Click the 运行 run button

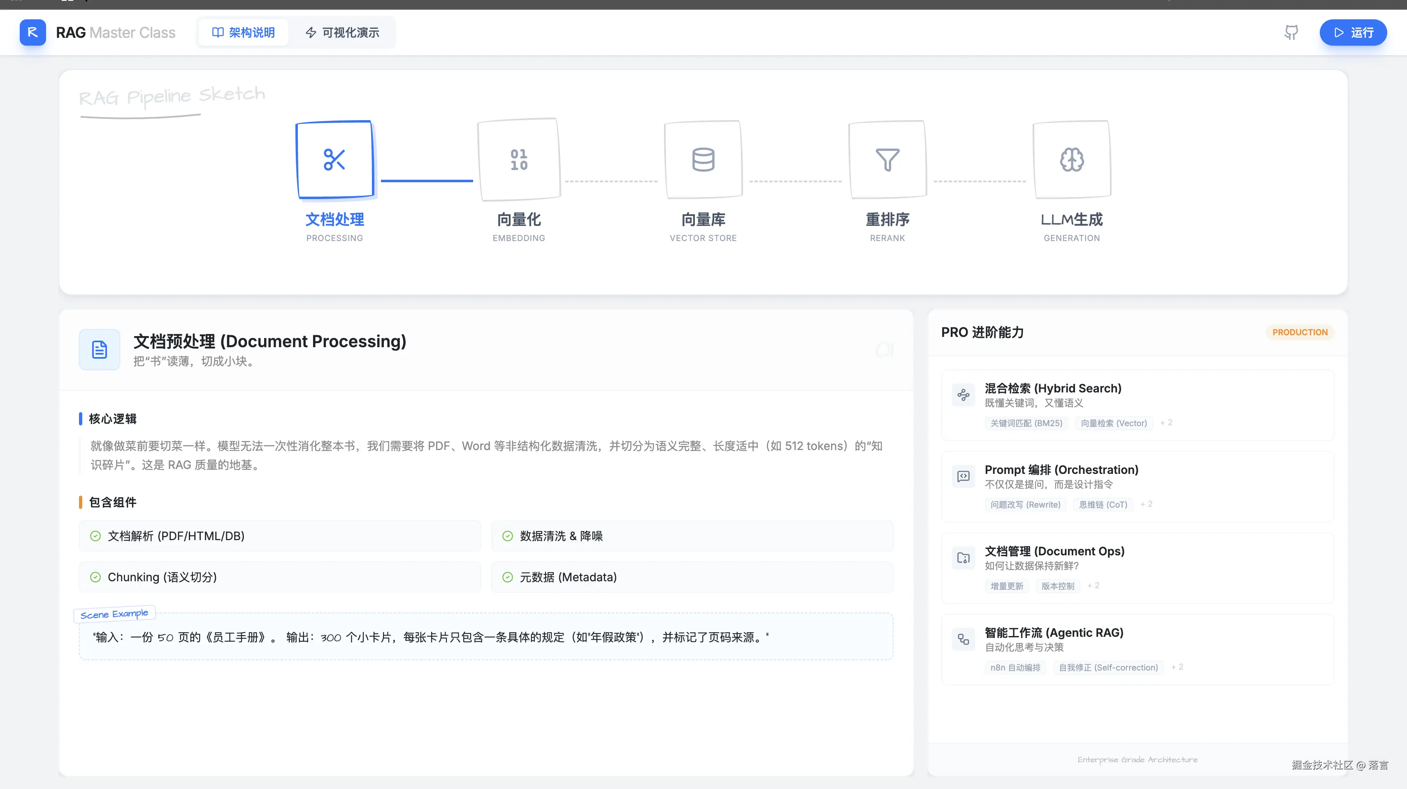click(1353, 32)
